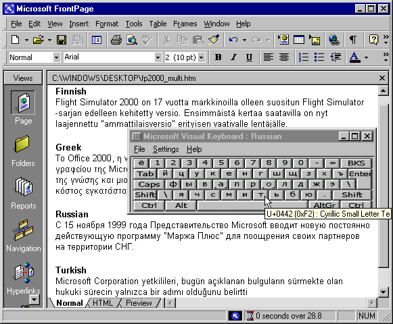
Task: Open Preview in Browser icon
Action: pyautogui.click(x=132, y=40)
